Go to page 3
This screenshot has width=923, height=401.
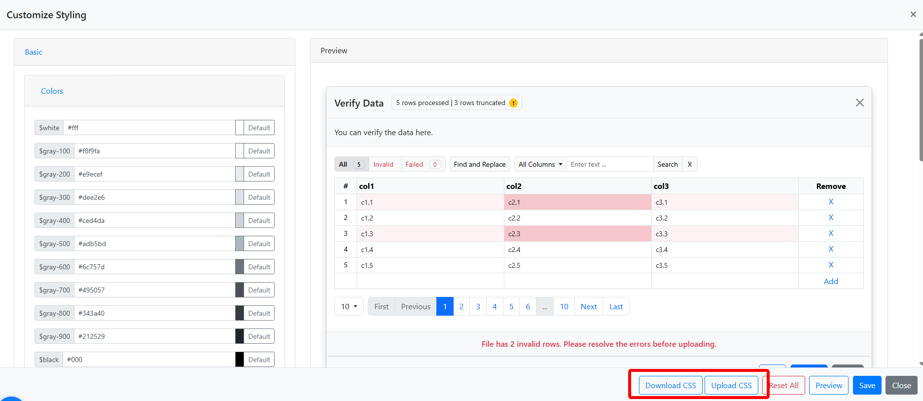coord(478,306)
